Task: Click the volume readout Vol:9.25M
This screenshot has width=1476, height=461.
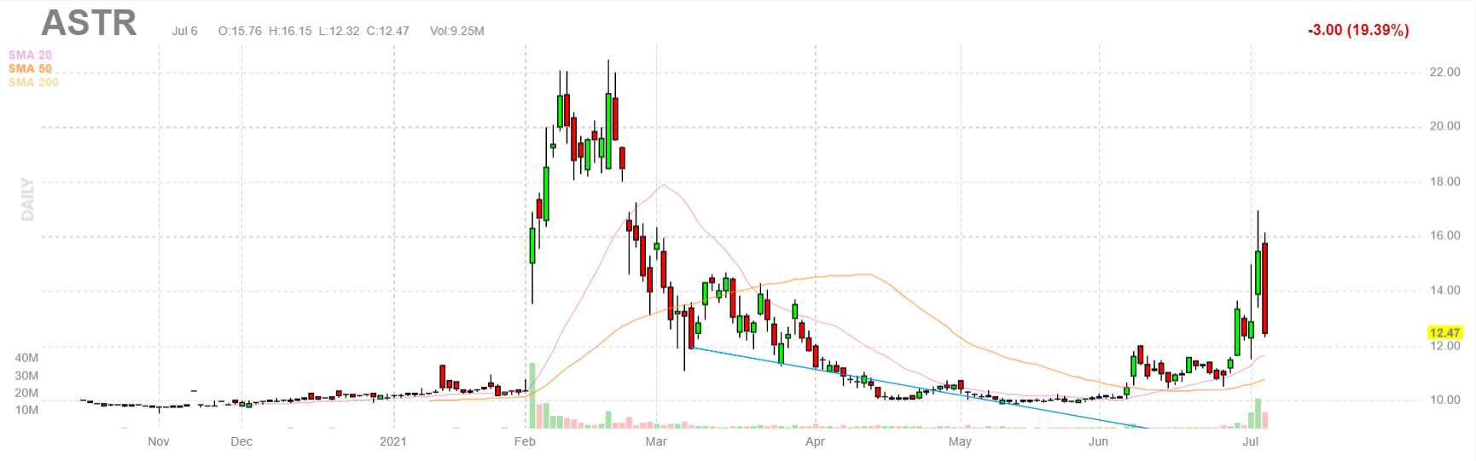Action: click(x=456, y=31)
